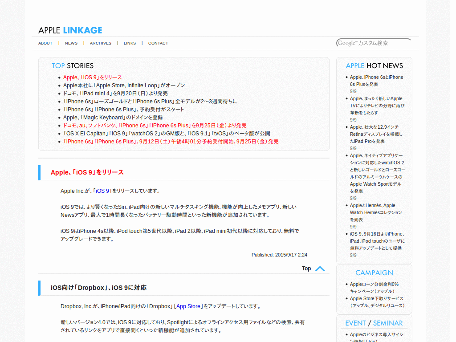This screenshot has width=456, height=342.
Task: Open red story ドコモ、au、ソフトバンク iPhone 6s 9月25日発売
Action: 155,125
